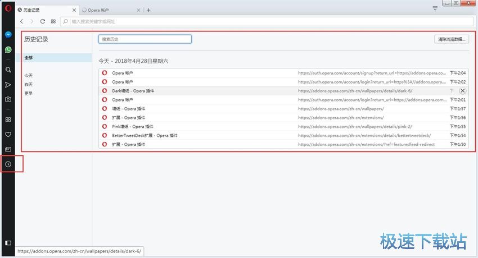Click the featuredfeed-redirect URL

pyautogui.click(x=367, y=144)
